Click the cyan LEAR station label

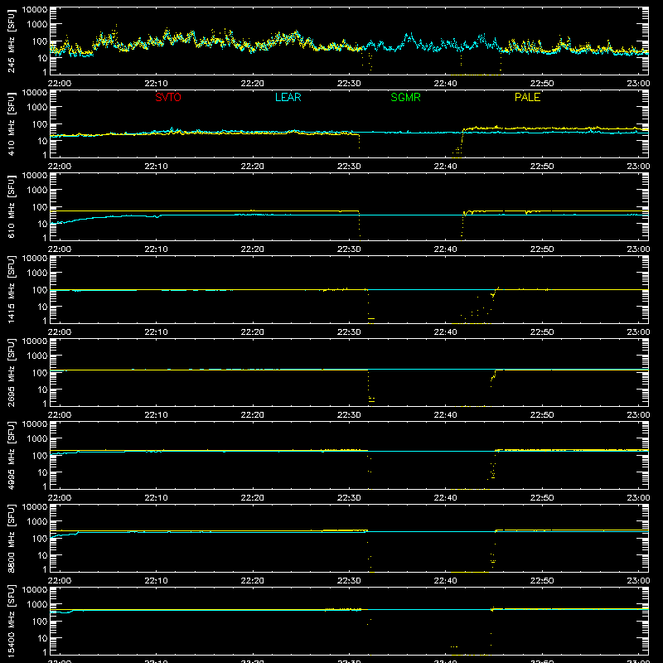[x=288, y=97]
